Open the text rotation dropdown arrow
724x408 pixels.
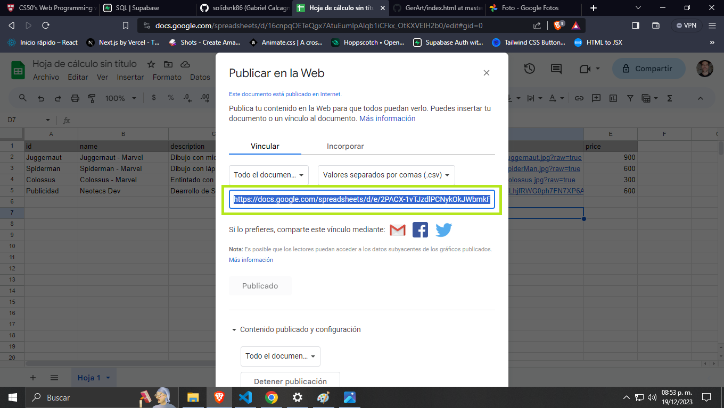coord(562,98)
